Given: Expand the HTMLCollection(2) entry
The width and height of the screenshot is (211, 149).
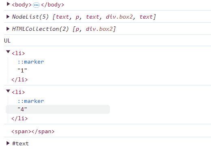Looking at the screenshot, I should tap(8, 29).
